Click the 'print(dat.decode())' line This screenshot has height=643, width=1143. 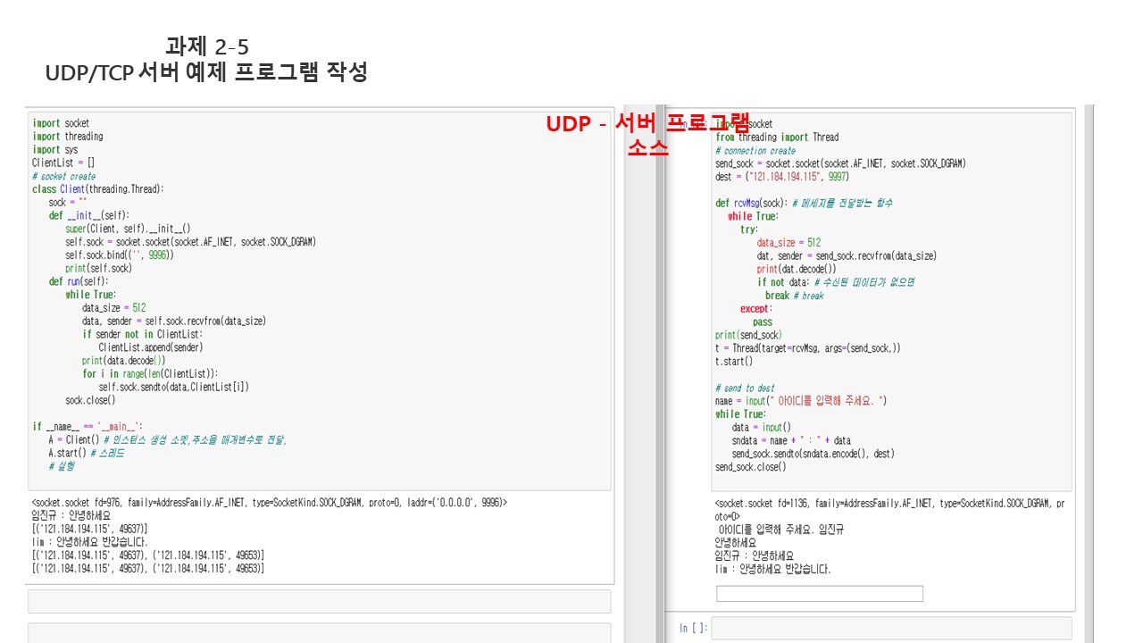click(797, 269)
